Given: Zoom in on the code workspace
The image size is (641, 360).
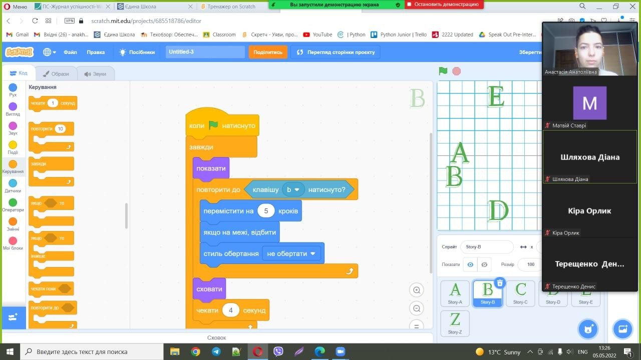Looking at the screenshot, I should point(416,290).
